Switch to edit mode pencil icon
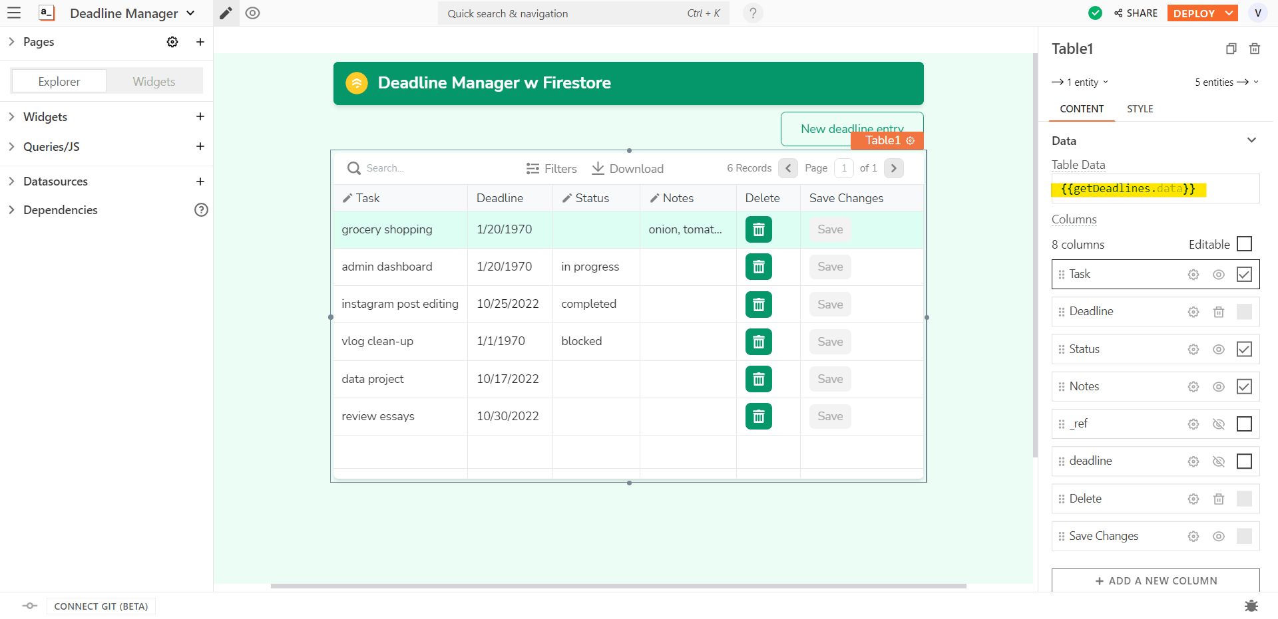 click(226, 13)
